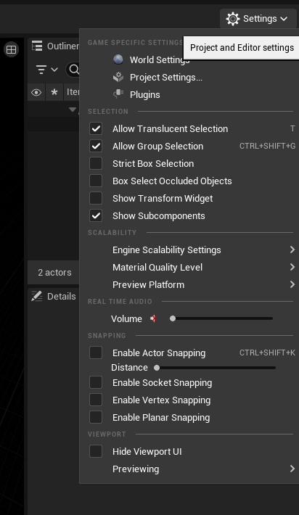Open the Preview Platform submenu
Screen dimensions: 299x515
coord(189,285)
